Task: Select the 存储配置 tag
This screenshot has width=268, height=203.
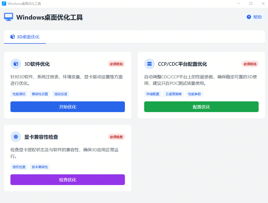Action: click(153, 94)
